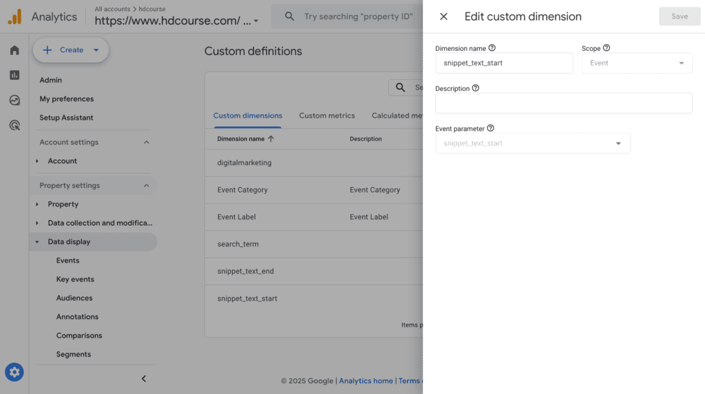Click the help icon beside Dimension name

(492, 48)
